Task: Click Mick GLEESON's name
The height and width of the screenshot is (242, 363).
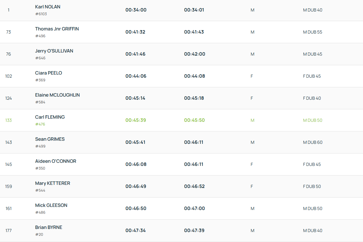Action: coord(51,205)
